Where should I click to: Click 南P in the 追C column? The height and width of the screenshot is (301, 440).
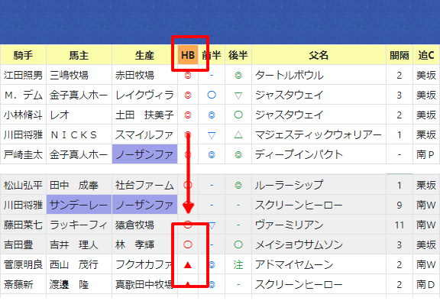point(425,155)
